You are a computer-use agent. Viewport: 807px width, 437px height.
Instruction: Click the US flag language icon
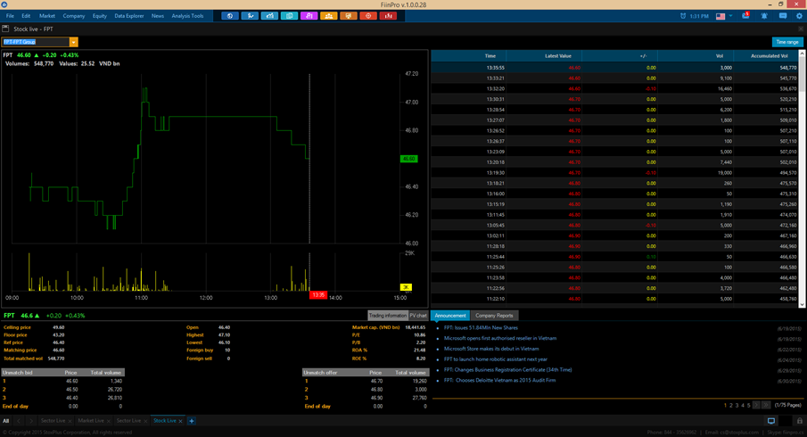pos(721,16)
